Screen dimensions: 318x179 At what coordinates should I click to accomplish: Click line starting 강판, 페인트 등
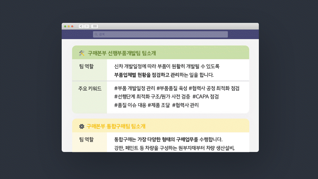(x=174, y=148)
